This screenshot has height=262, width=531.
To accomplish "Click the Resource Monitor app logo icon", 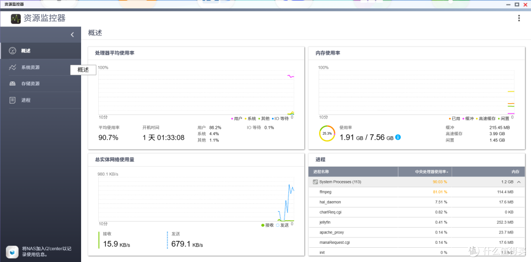I will (x=16, y=19).
